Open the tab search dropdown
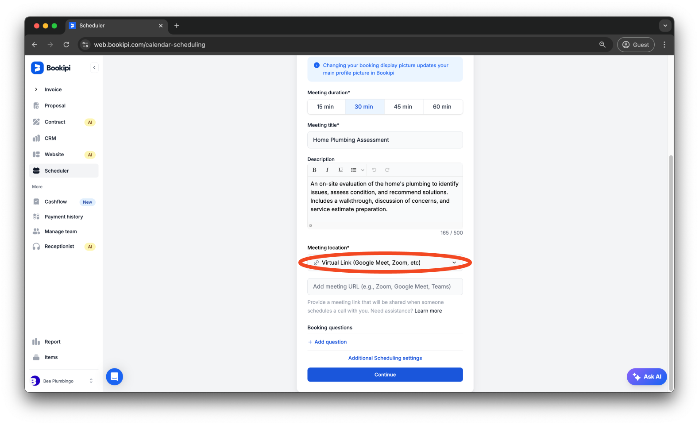 tap(665, 26)
